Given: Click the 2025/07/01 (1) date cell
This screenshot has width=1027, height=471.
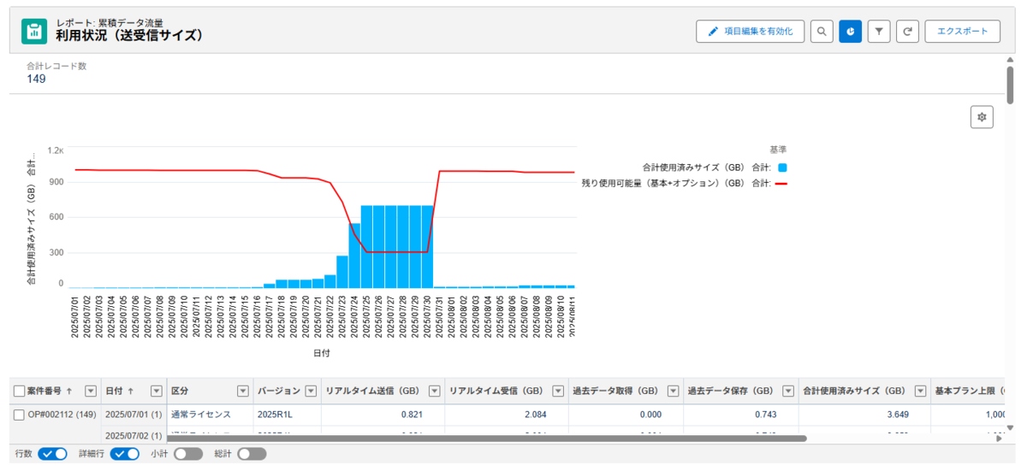Looking at the screenshot, I should pyautogui.click(x=132, y=414).
